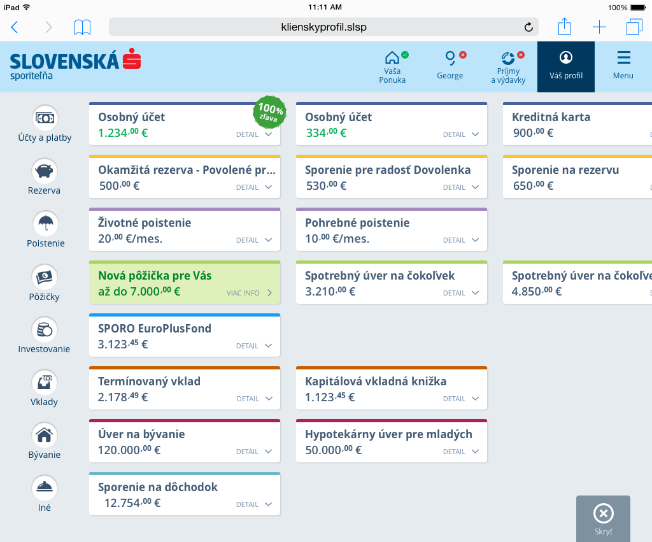
Task: Click the 12.754,00 € amount
Action: pos(132,503)
